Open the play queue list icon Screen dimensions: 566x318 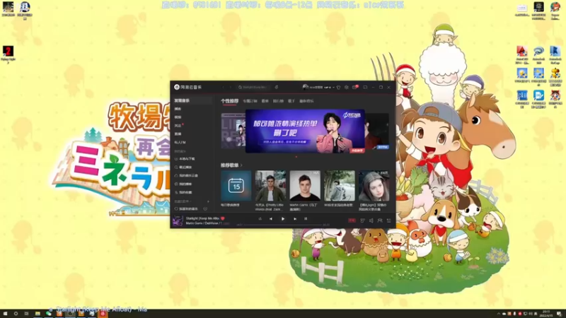(x=388, y=220)
